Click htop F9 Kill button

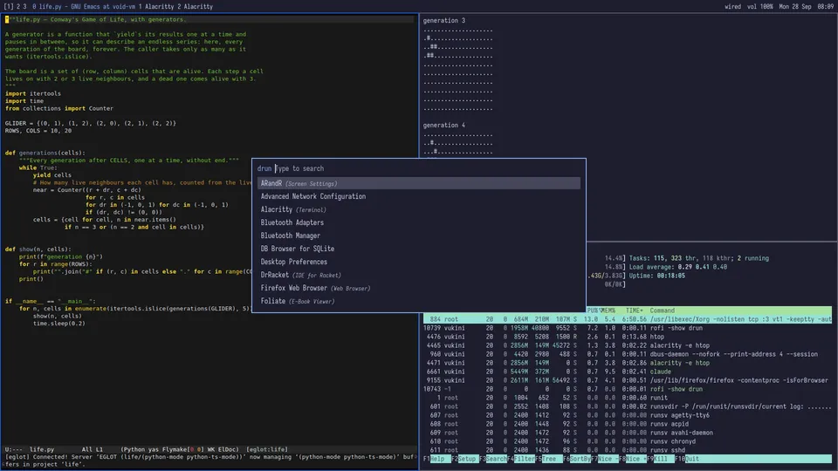click(x=661, y=459)
